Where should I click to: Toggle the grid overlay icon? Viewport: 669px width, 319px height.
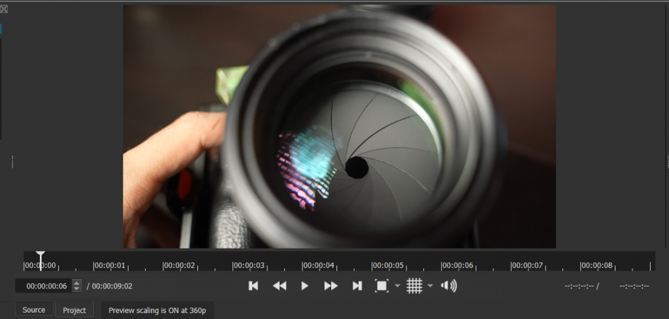click(x=414, y=286)
